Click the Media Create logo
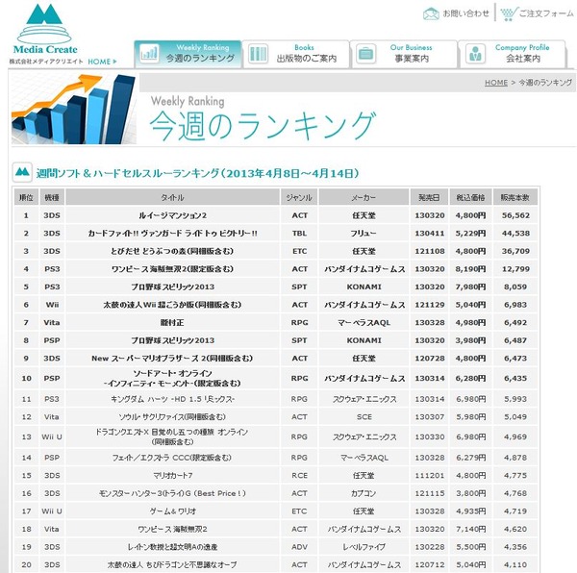The image size is (577, 573). point(45,29)
